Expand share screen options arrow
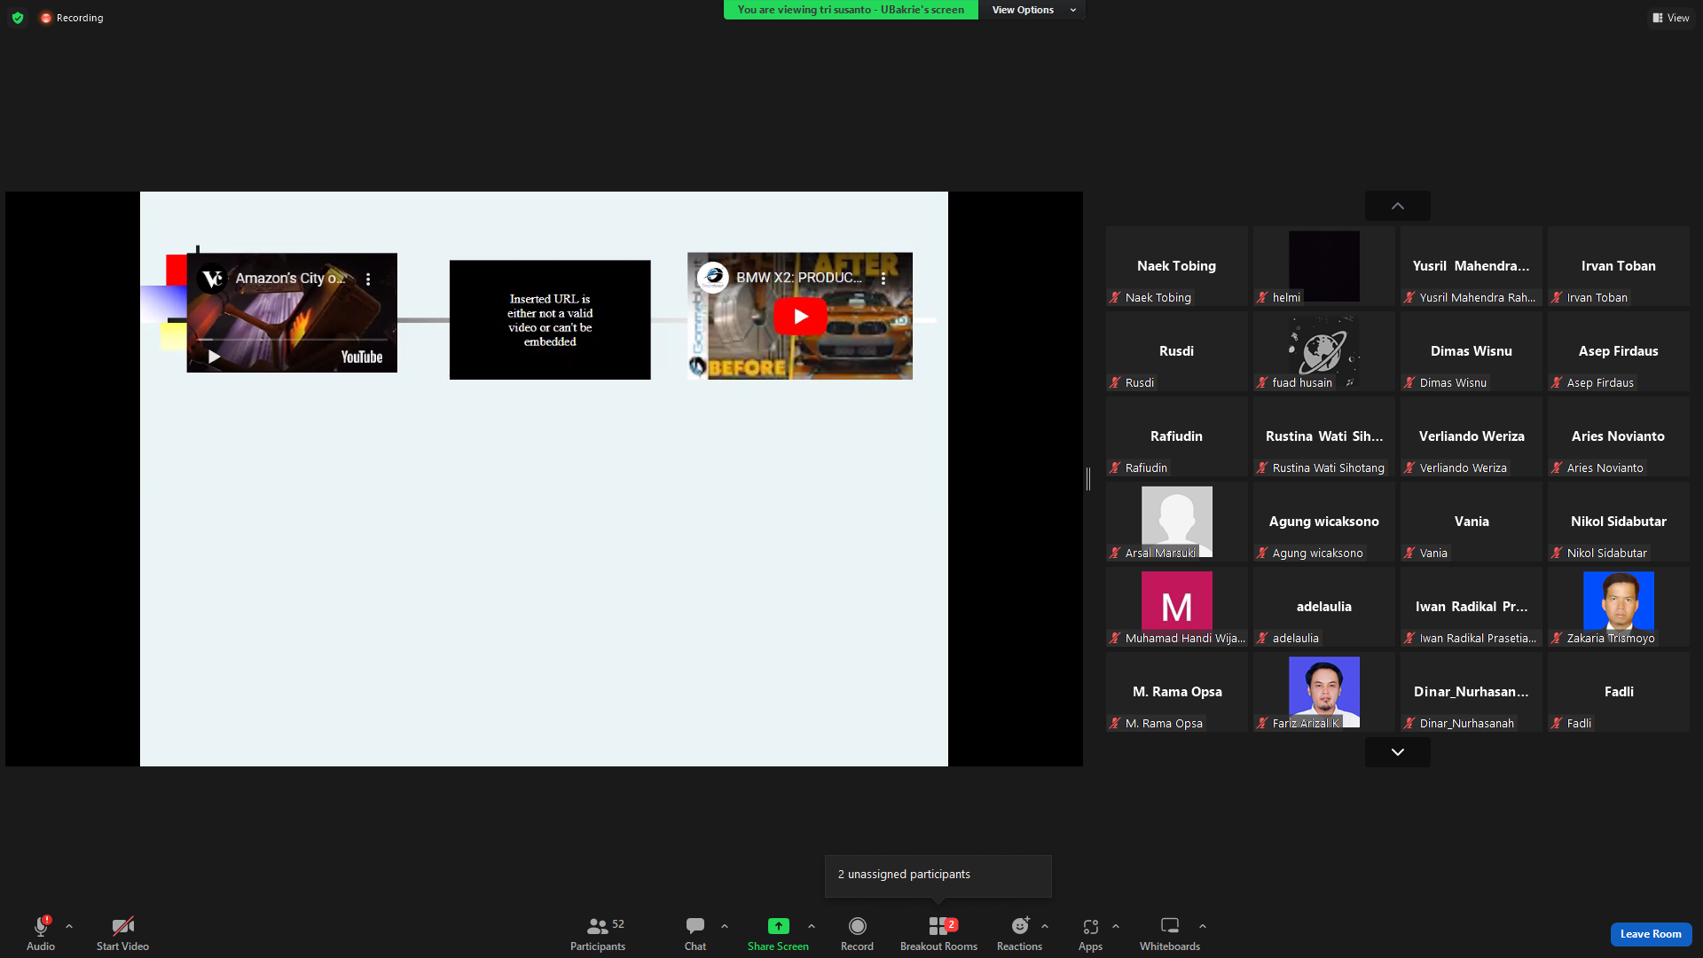 coord(812,926)
